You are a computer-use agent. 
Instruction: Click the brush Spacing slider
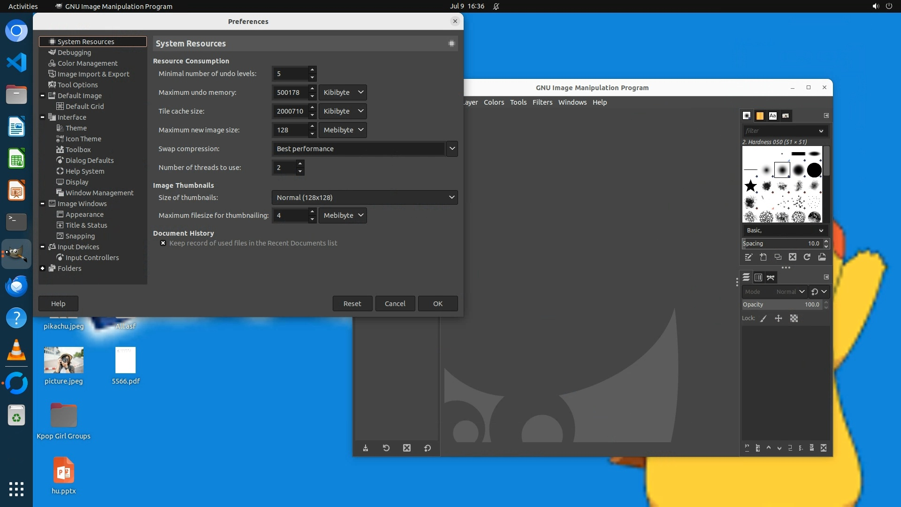tap(781, 244)
